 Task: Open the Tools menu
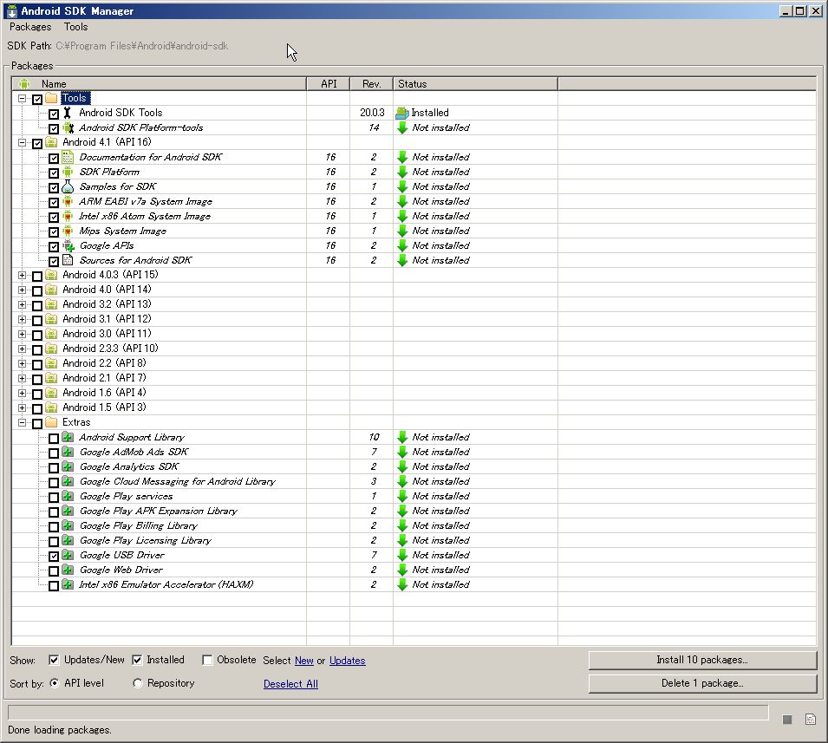tap(76, 27)
